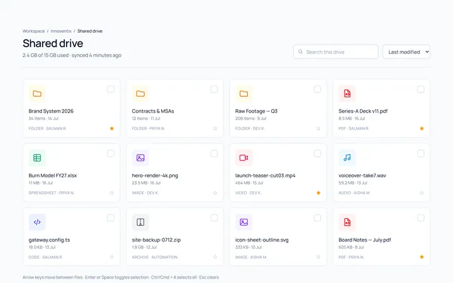Tick the icon-sheet-outline.svg checkbox
Viewport: 453px width, 283px height.
pos(317,218)
